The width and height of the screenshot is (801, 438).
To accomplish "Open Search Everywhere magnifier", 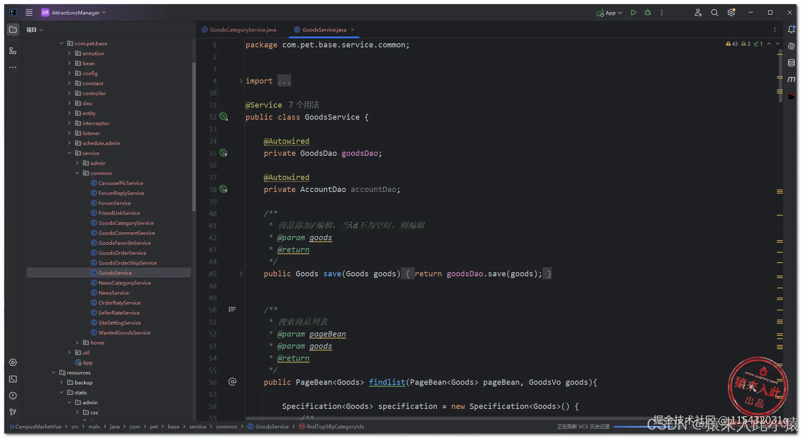I will (x=715, y=12).
